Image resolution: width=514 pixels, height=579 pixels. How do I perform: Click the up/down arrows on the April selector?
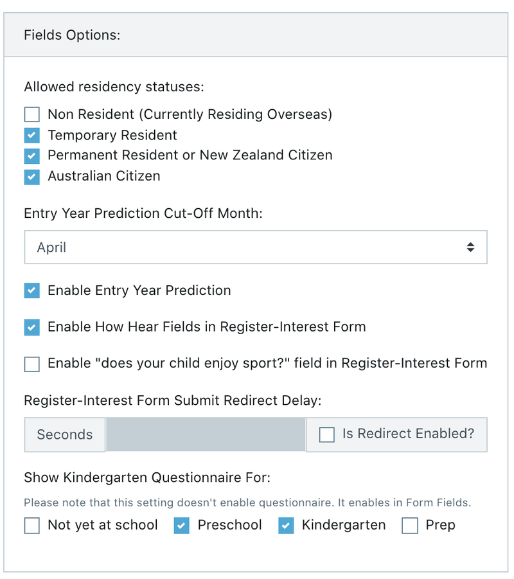471,247
